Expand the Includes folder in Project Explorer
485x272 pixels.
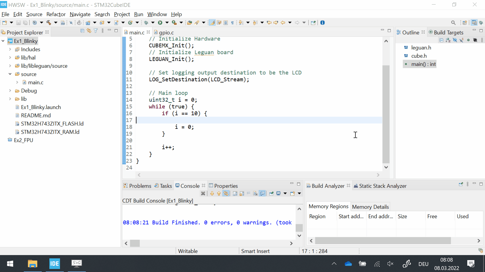click(x=10, y=49)
